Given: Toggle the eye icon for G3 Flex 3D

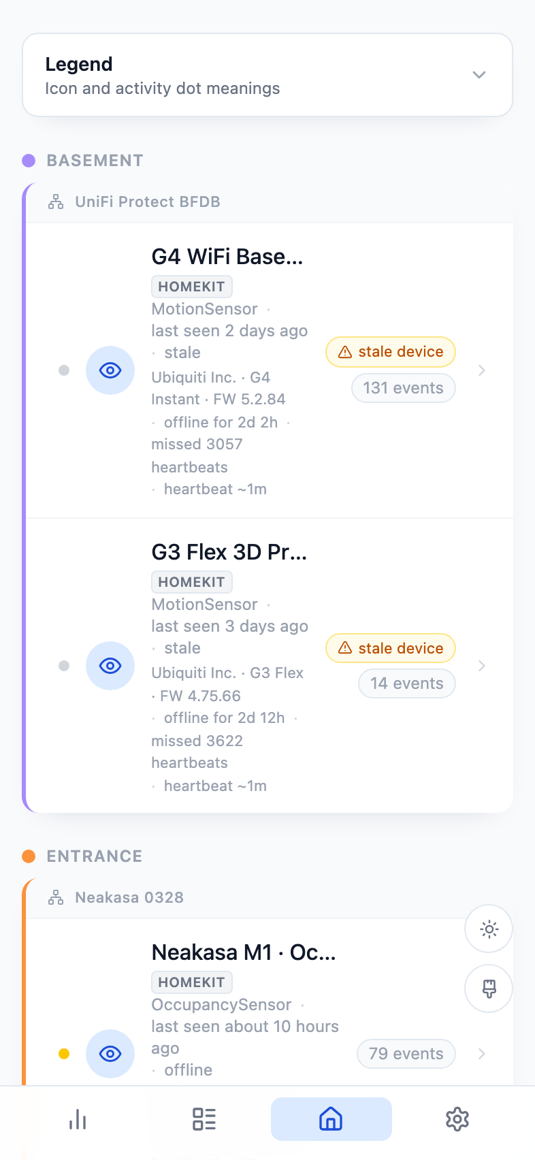Looking at the screenshot, I should (110, 666).
